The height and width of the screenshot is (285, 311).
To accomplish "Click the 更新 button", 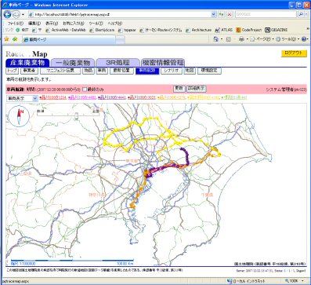I will (x=179, y=89).
